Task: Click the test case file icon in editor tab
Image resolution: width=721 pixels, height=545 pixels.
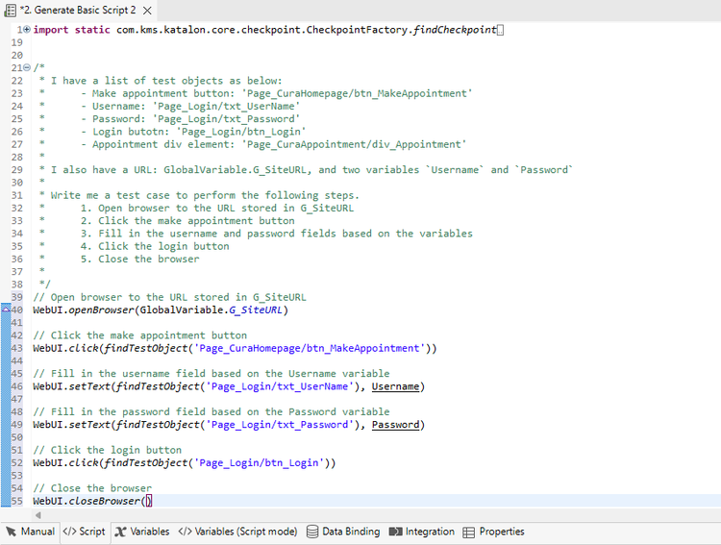Action: [x=11, y=11]
